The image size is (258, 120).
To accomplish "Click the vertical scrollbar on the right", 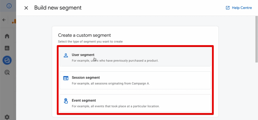I will click(256, 39).
